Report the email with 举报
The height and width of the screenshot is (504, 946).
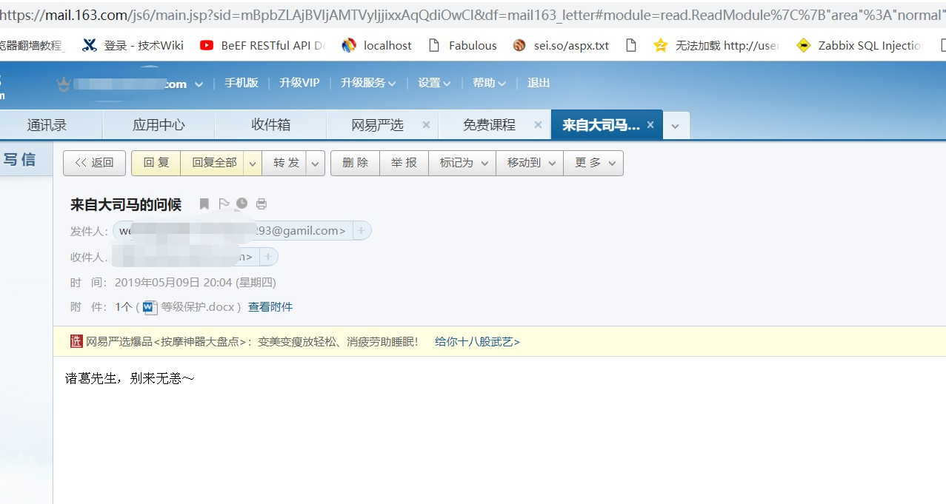point(404,164)
